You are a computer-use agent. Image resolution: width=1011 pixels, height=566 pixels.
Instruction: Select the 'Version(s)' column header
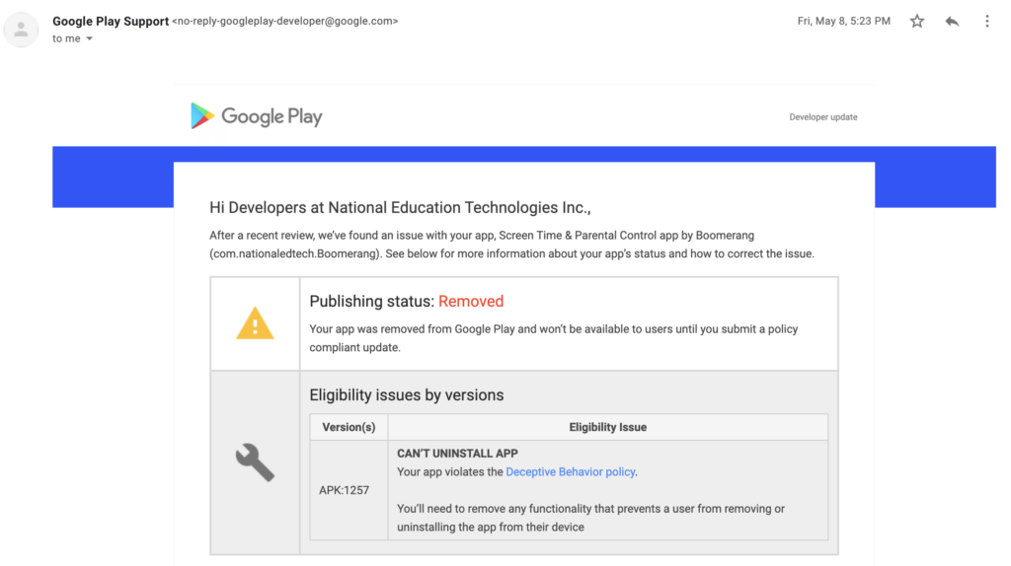pyautogui.click(x=349, y=427)
